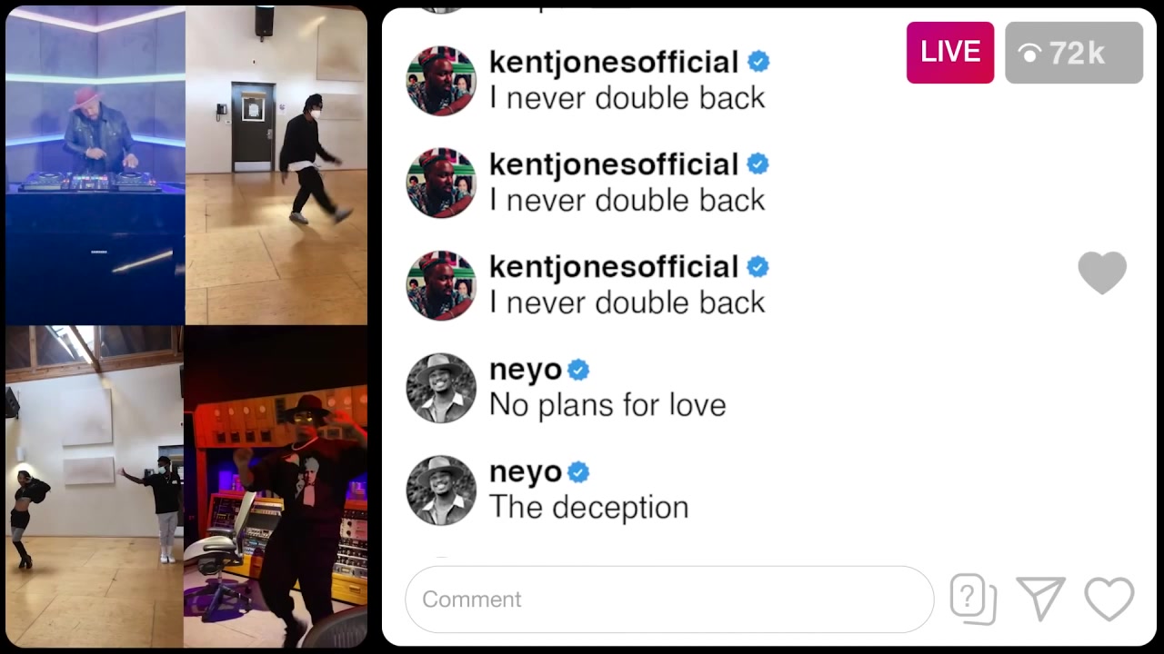This screenshot has width=1164, height=654.
Task: Click verified badge next to third kentjonesofficial
Action: click(758, 267)
